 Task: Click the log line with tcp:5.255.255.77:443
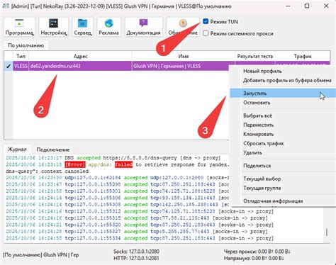[x=137, y=232]
